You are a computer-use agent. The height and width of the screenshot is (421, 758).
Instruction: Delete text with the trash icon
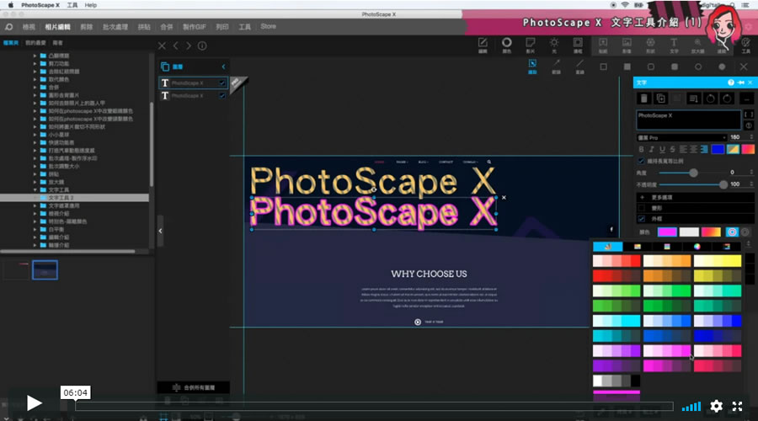pos(644,99)
